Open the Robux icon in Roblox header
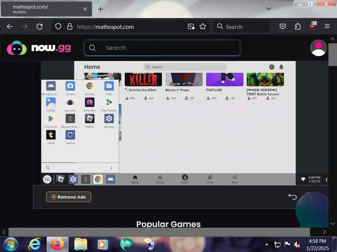 click(272, 67)
